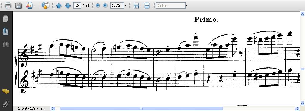This screenshot has height=111, width=305.
Task: Open the zoom percentage dropdown arrow
Action: 125,5
